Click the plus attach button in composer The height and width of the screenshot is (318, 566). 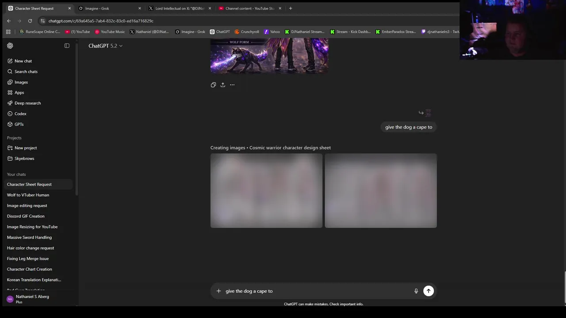point(218,291)
